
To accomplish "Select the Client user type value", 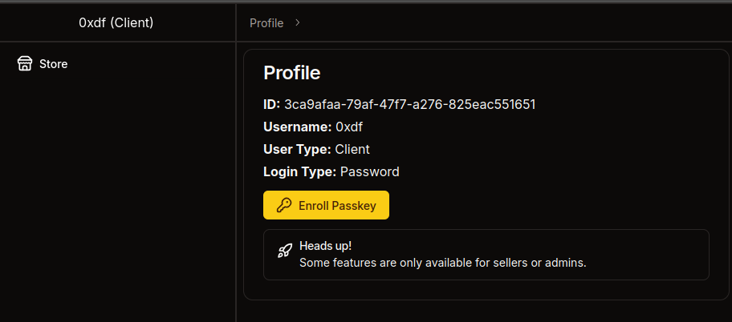I will [352, 149].
